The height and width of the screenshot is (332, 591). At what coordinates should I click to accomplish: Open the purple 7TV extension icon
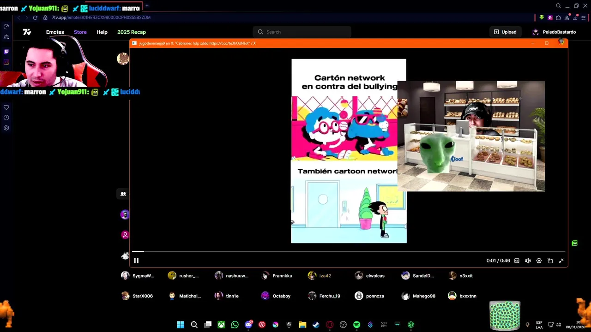[550, 18]
